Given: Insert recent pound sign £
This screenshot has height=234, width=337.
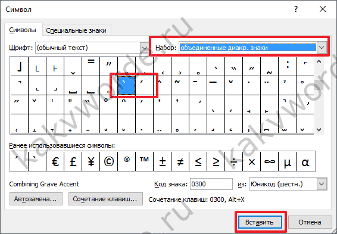Looking at the screenshot, I should 73,161.
